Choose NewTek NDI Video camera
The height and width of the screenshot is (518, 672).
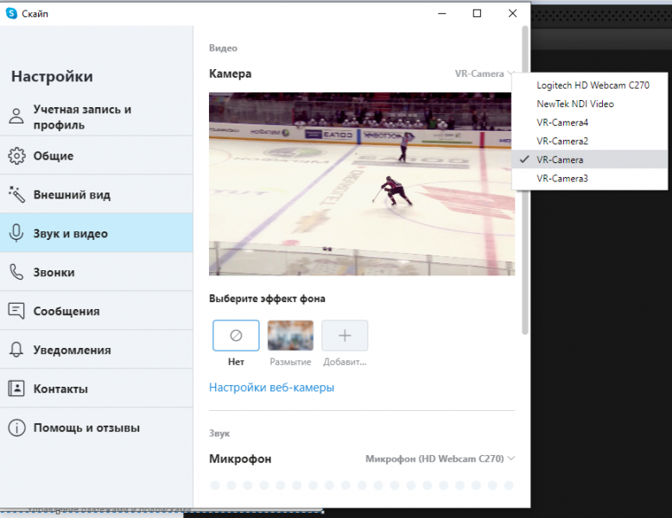[x=590, y=104]
